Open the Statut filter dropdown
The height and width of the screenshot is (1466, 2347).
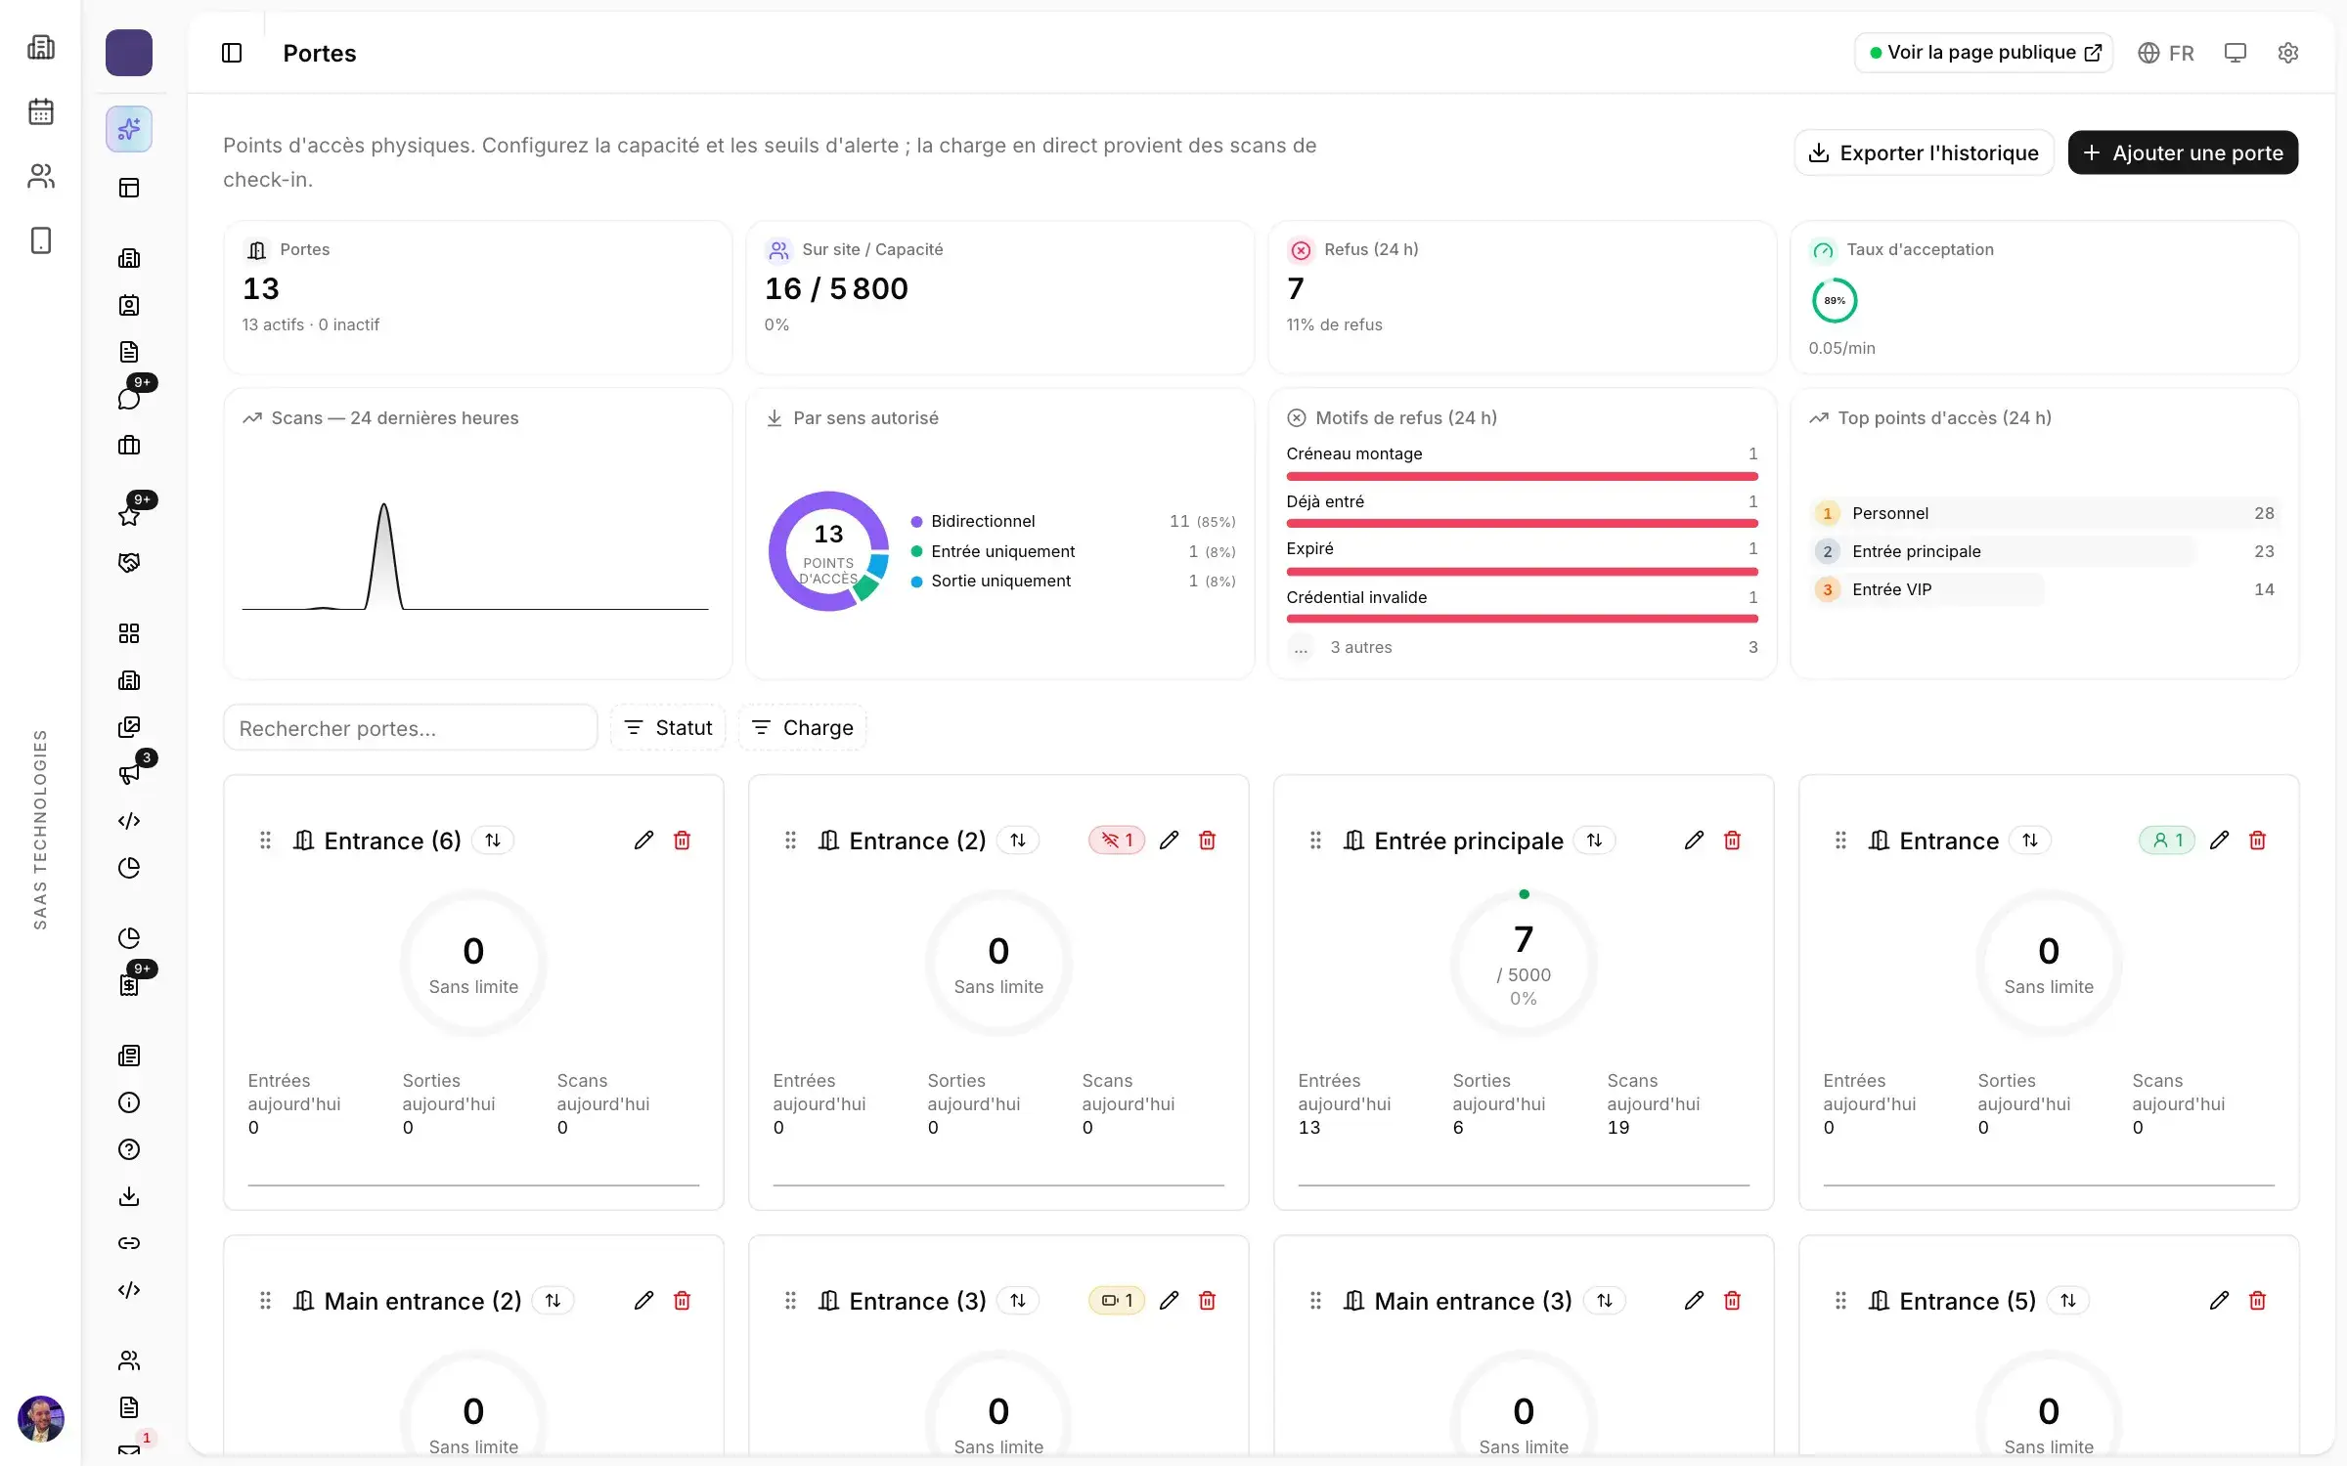[x=668, y=728]
